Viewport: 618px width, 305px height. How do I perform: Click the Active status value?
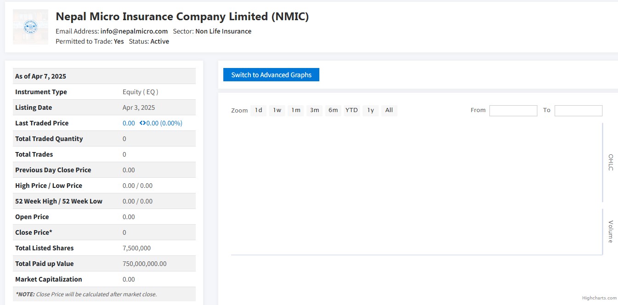click(160, 41)
